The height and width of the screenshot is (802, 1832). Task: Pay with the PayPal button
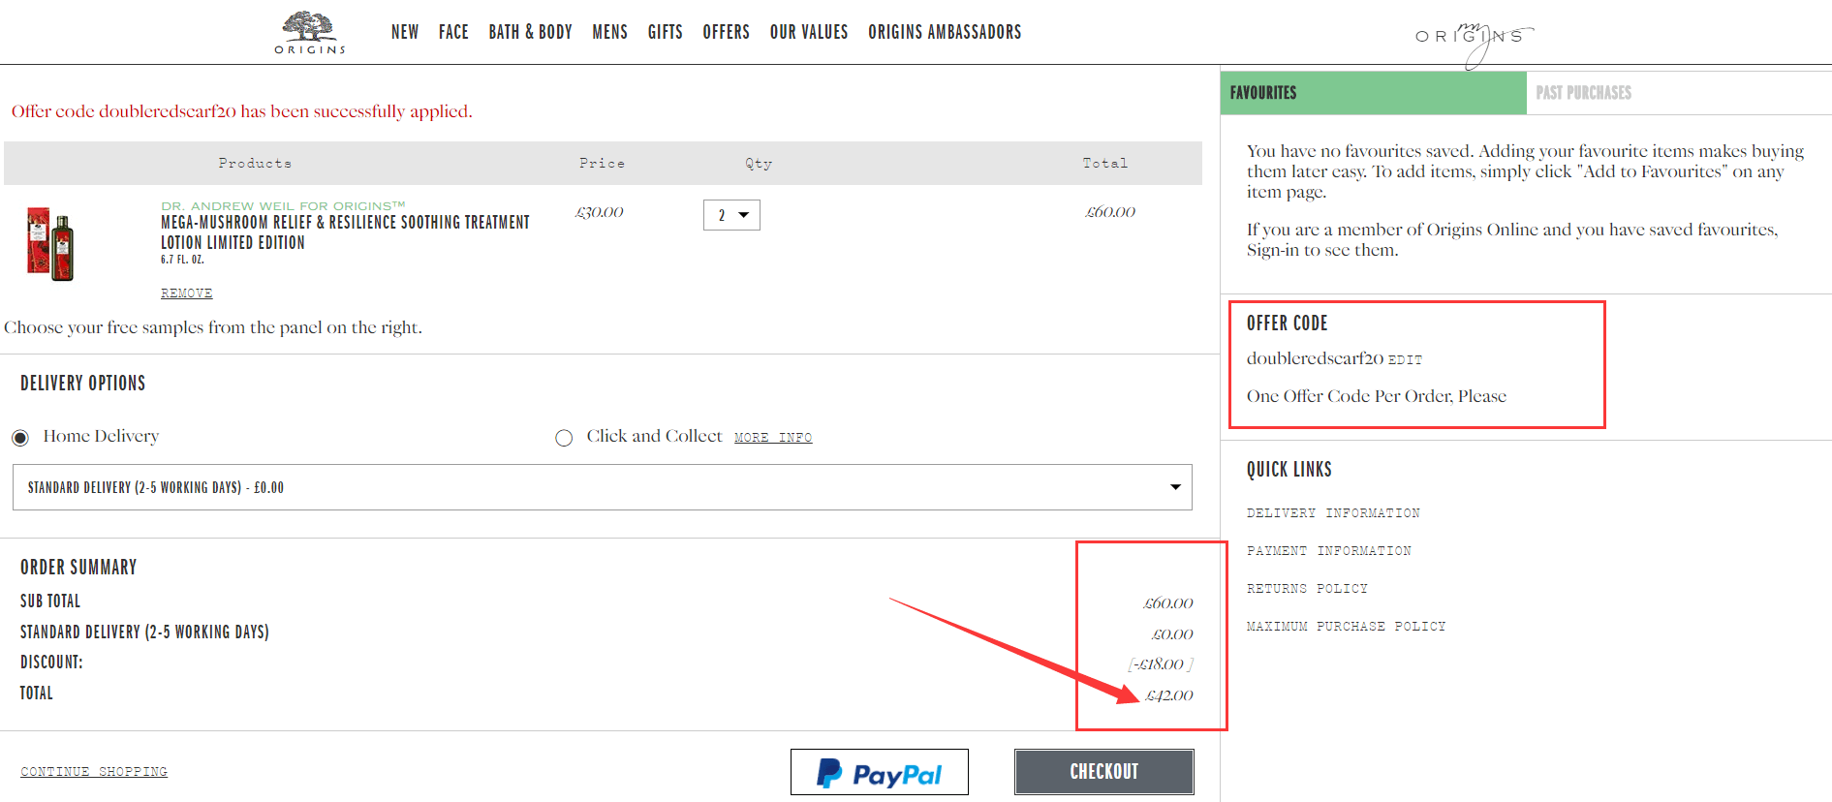880,772
